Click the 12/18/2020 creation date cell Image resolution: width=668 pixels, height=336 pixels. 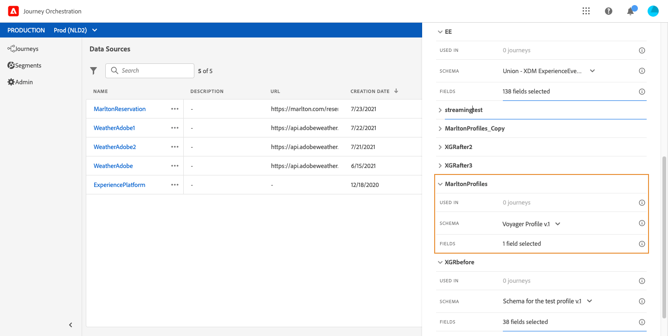pyautogui.click(x=365, y=185)
